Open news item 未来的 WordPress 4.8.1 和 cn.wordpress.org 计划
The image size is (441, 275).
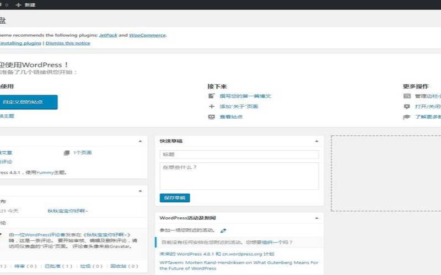tap(217, 254)
